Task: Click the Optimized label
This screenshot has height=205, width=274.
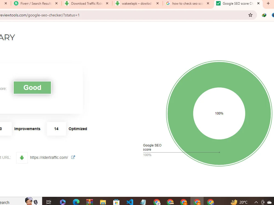Action: (78, 129)
